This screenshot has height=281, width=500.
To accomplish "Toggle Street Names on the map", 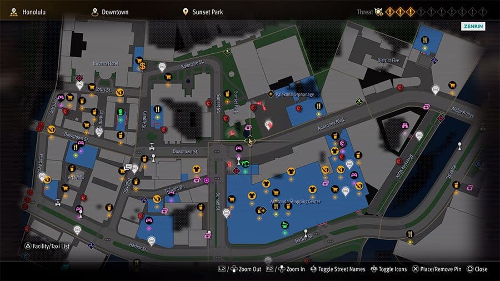I will 338,269.
